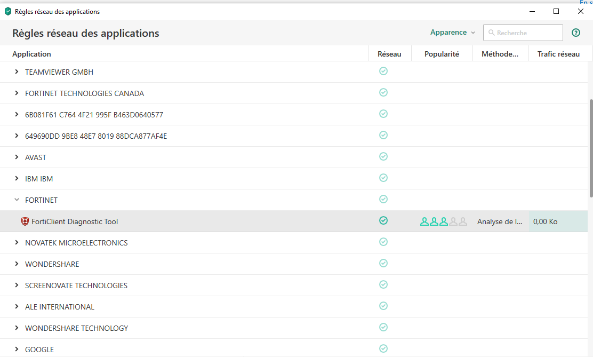Click the help question mark icon
Image resolution: width=593 pixels, height=357 pixels.
(576, 33)
